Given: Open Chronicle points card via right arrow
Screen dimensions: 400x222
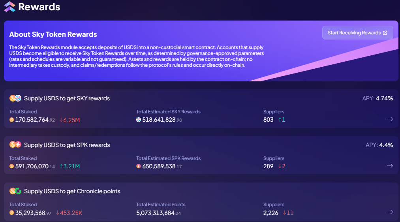Looking at the screenshot, I should pos(390,212).
